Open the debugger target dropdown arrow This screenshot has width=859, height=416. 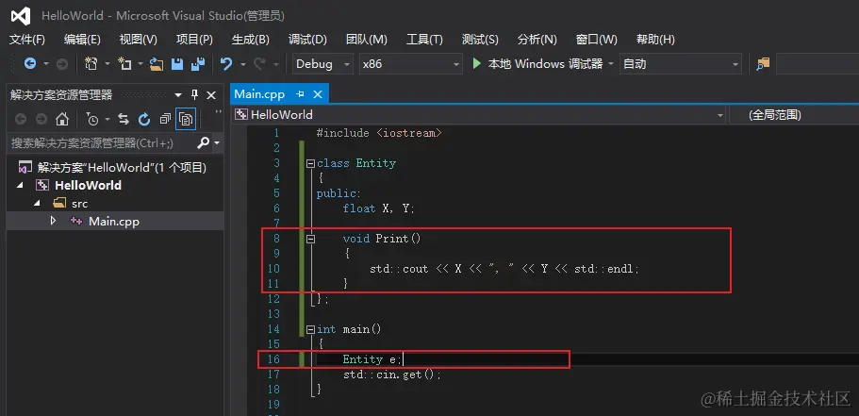611,64
